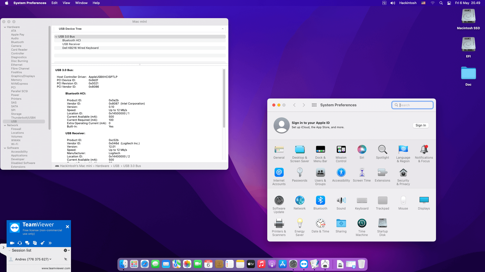485x272 pixels.
Task: Click the USB details vertical scrollbar
Action: (224, 98)
